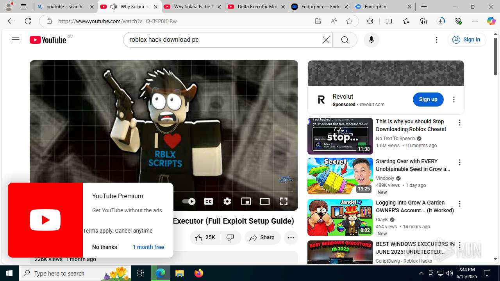Screen dimensions: 500x281
Task: Toggle subtitles with CC button
Action: 209,201
